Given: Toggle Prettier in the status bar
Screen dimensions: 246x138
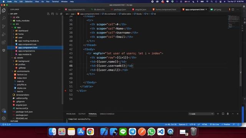Looking at the screenshot, I should click(226, 124).
